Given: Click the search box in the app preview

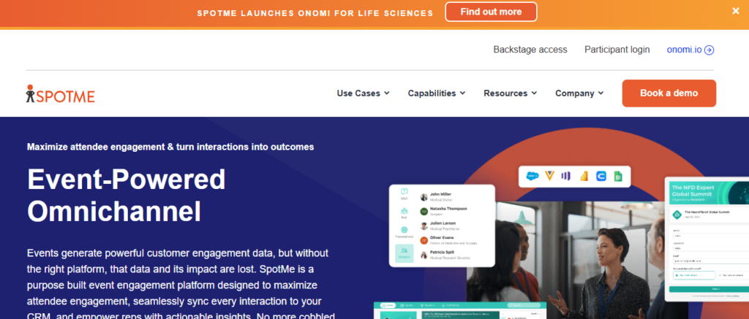Looking at the screenshot, I should pyautogui.click(x=525, y=305).
